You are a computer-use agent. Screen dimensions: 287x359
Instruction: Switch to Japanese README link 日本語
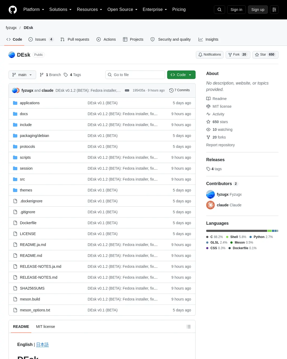(x=43, y=344)
